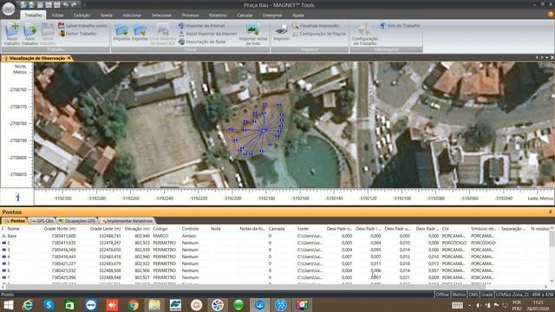The width and height of the screenshot is (555, 312).
Task: Click the pin icon on the Pontos panel
Action: (551, 211)
